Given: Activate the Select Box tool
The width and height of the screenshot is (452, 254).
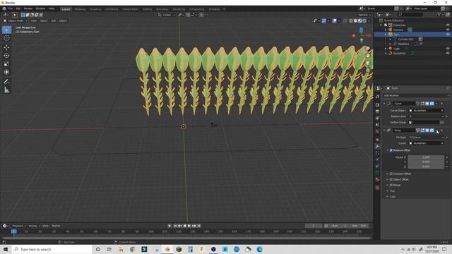Looking at the screenshot, I should coord(6,30).
